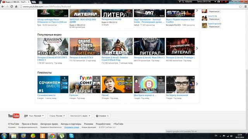The height and width of the screenshot is (139, 248).
Task: Open the 'На берегу вселенной' playlist title link
Action: click(x=177, y=95)
